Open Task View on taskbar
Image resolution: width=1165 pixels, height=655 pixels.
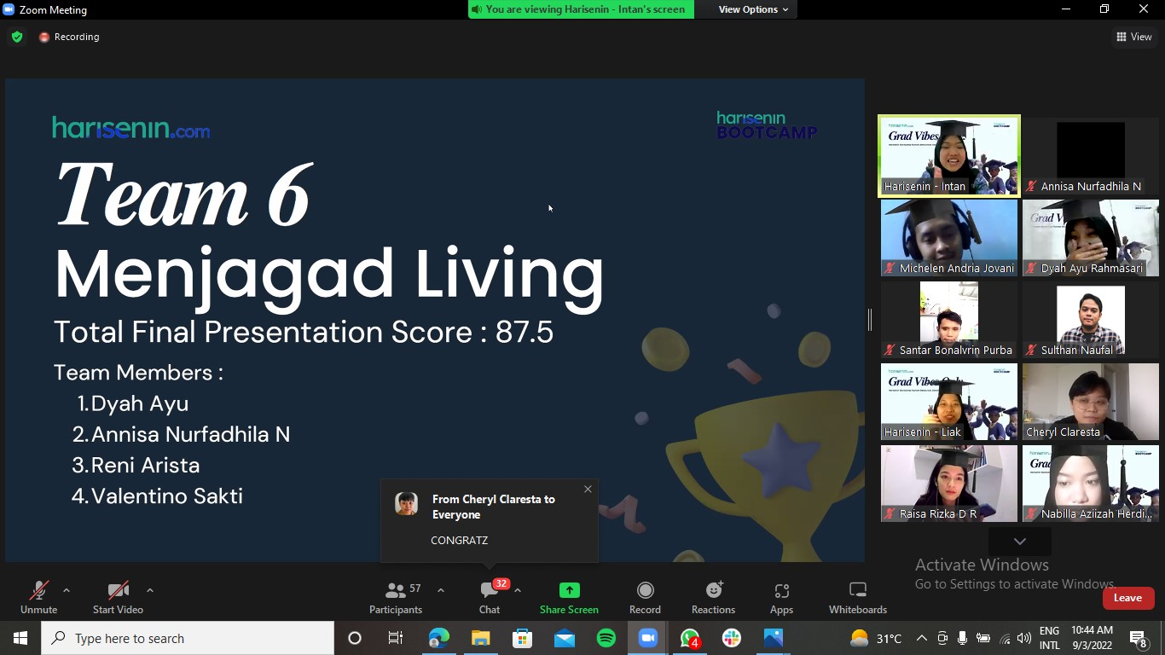pos(396,638)
